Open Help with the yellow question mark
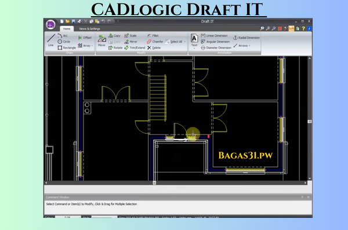 coord(303,28)
